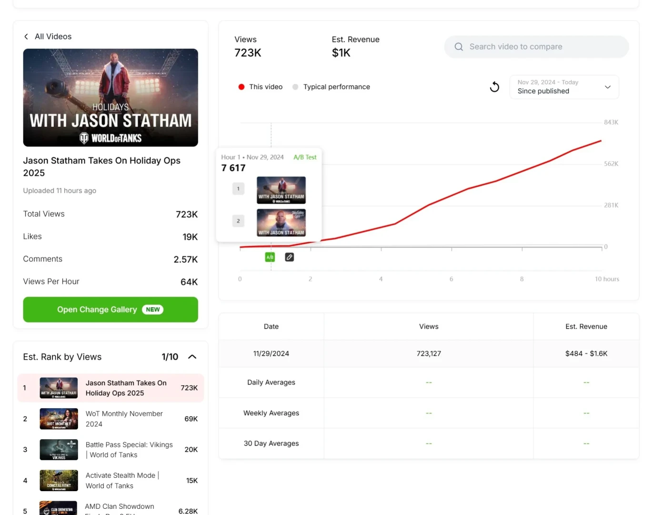Select Battle Pass Special: Vikings ranking row
Image resolution: width=653 pixels, height=515 pixels.
(129, 450)
